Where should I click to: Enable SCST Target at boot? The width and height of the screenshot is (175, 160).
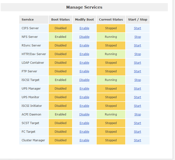[x=84, y=123]
